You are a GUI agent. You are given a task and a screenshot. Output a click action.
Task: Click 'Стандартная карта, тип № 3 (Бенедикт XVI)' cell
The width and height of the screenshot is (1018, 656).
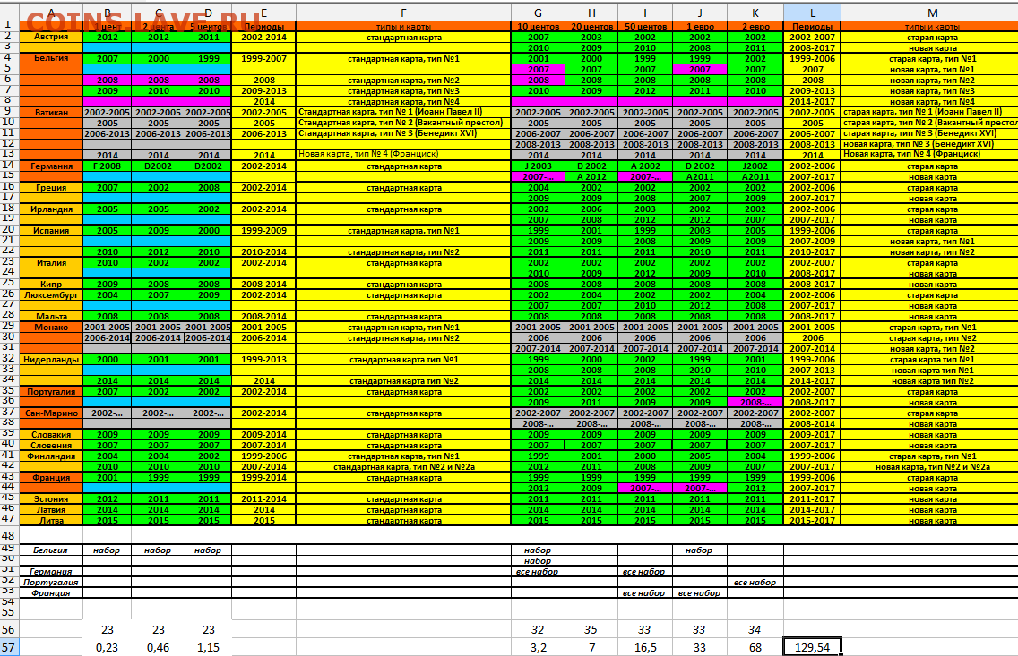coord(404,133)
